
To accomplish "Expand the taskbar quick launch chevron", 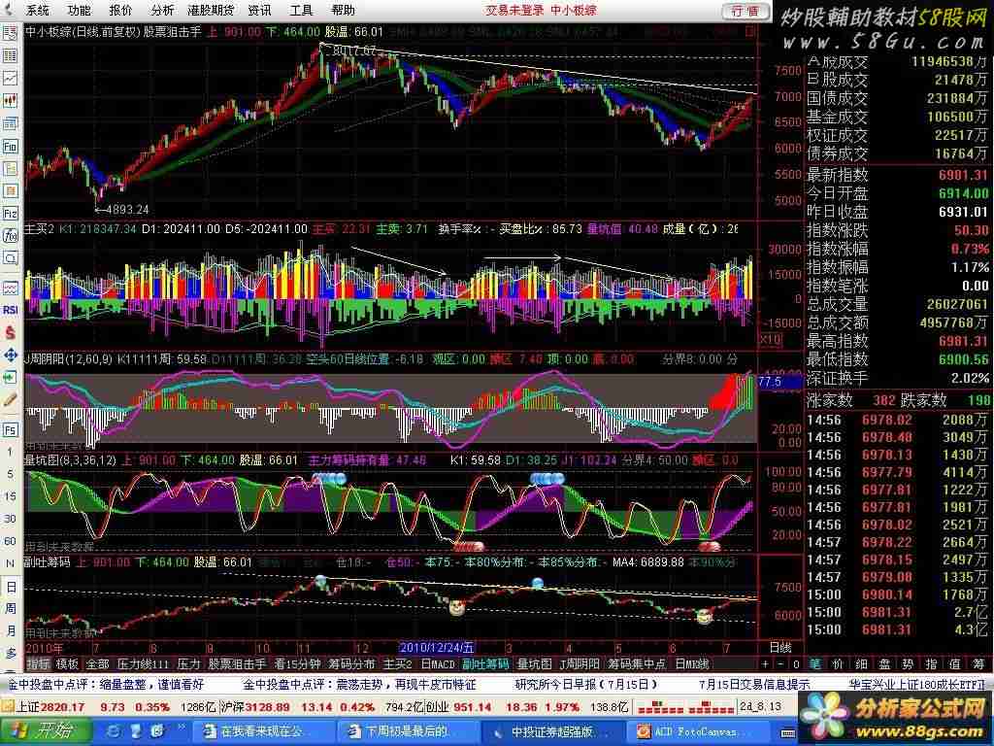I will coord(182,728).
